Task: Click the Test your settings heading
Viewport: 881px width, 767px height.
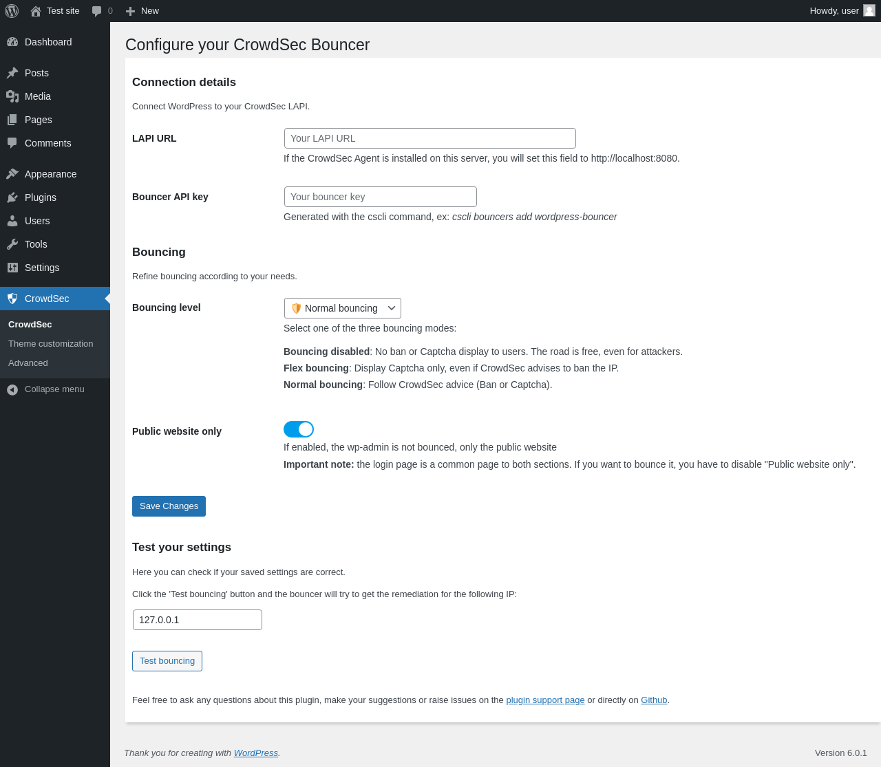Action: [x=182, y=548]
